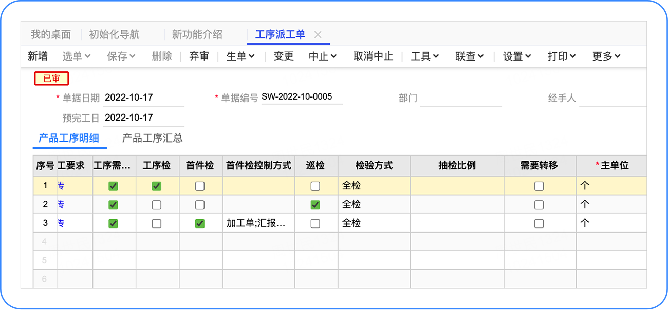668x310 pixels.
Task: Click the 专 link in row 2
Action: coord(61,204)
